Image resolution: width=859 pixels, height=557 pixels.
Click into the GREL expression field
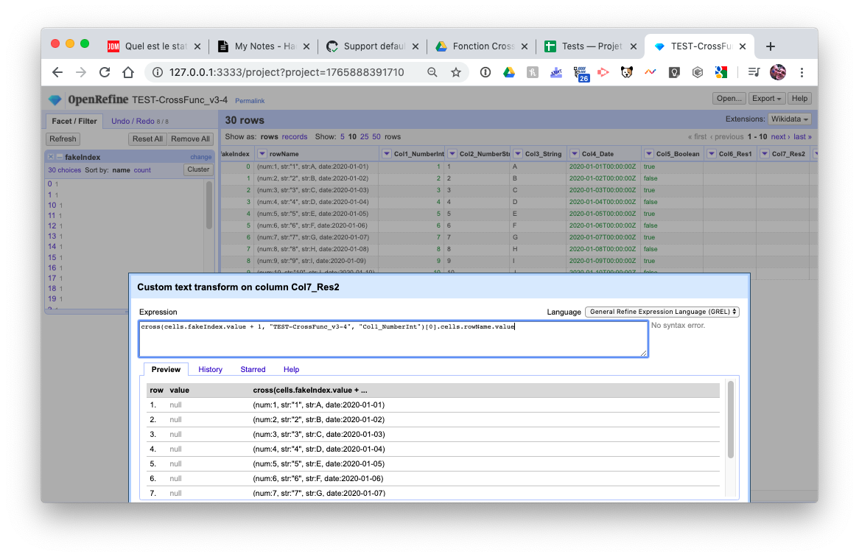pos(393,339)
